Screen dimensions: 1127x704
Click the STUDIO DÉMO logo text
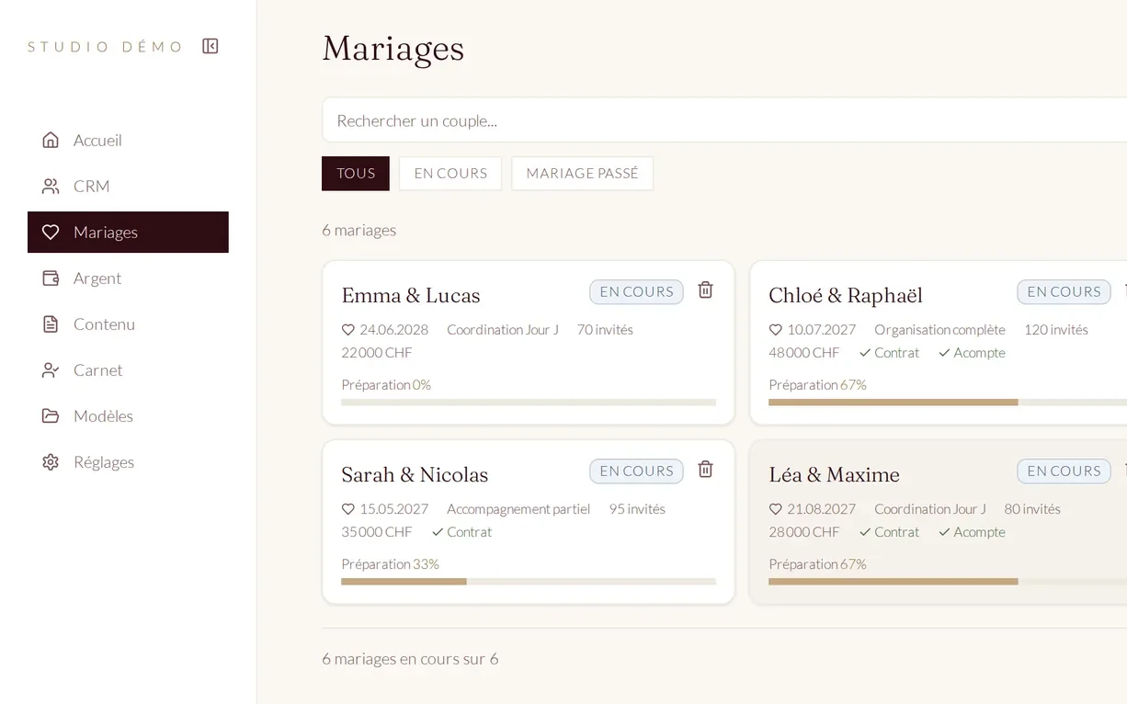tap(105, 47)
